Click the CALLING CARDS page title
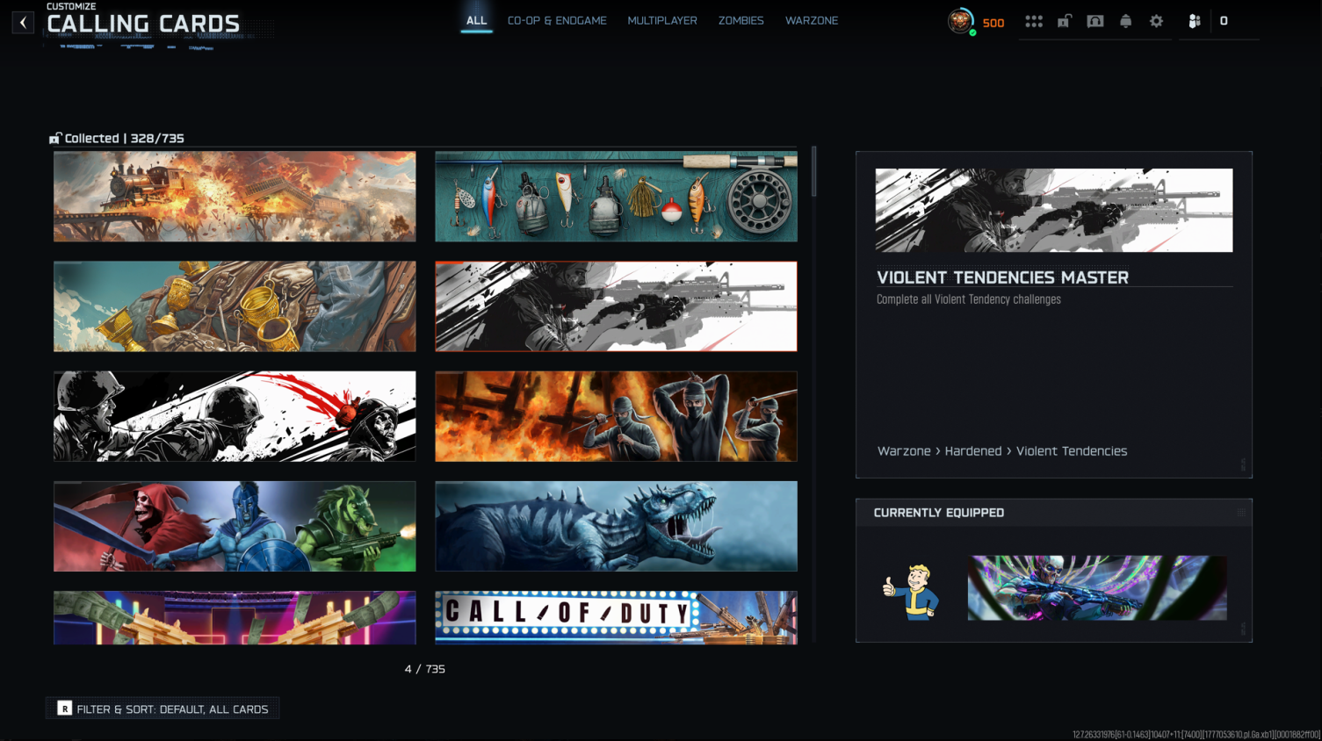The width and height of the screenshot is (1322, 741). point(143,24)
